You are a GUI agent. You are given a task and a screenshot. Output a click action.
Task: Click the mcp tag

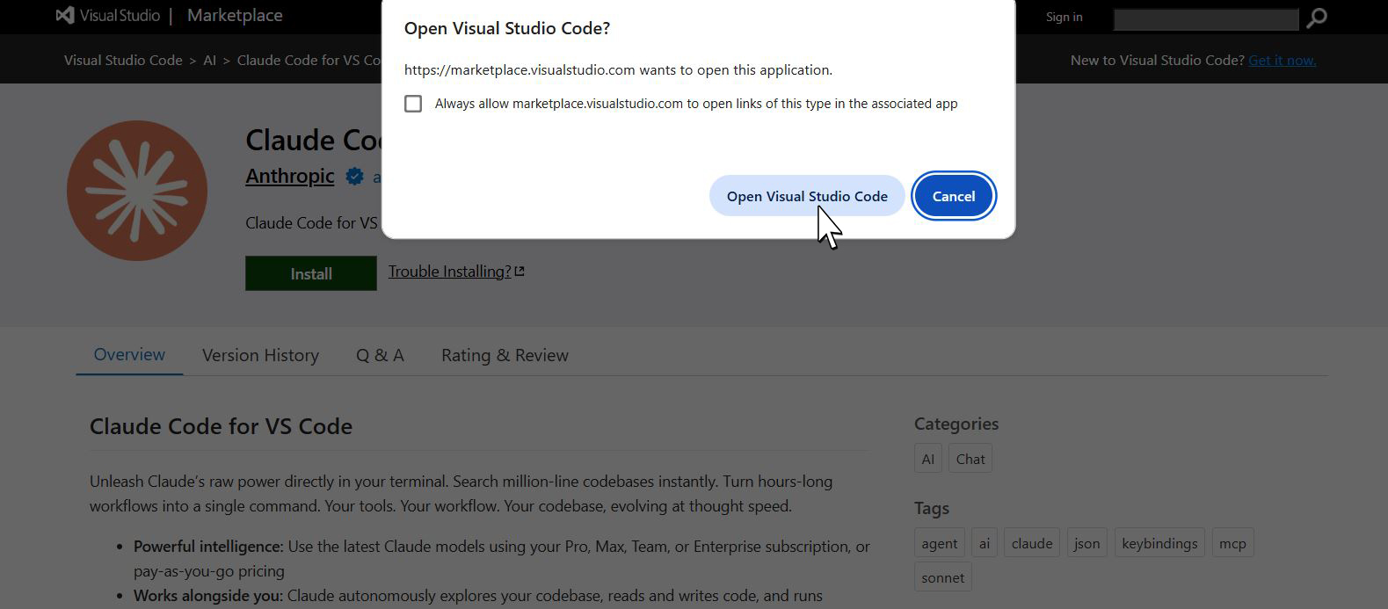[1232, 543]
